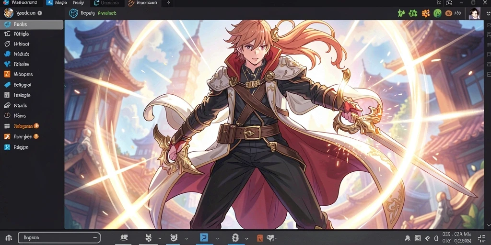Click the anime character artwork canvas

point(274,124)
